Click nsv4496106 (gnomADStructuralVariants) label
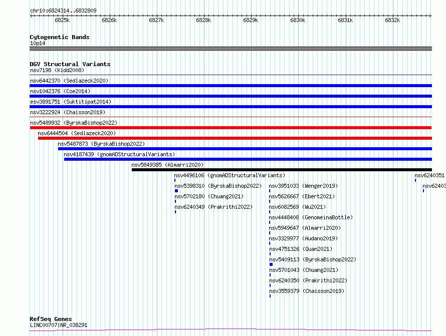This screenshot has width=446, height=336. click(x=230, y=175)
